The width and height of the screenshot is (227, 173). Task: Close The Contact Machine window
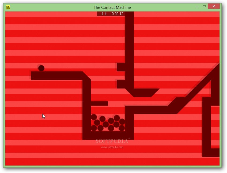pyautogui.click(x=214, y=6)
